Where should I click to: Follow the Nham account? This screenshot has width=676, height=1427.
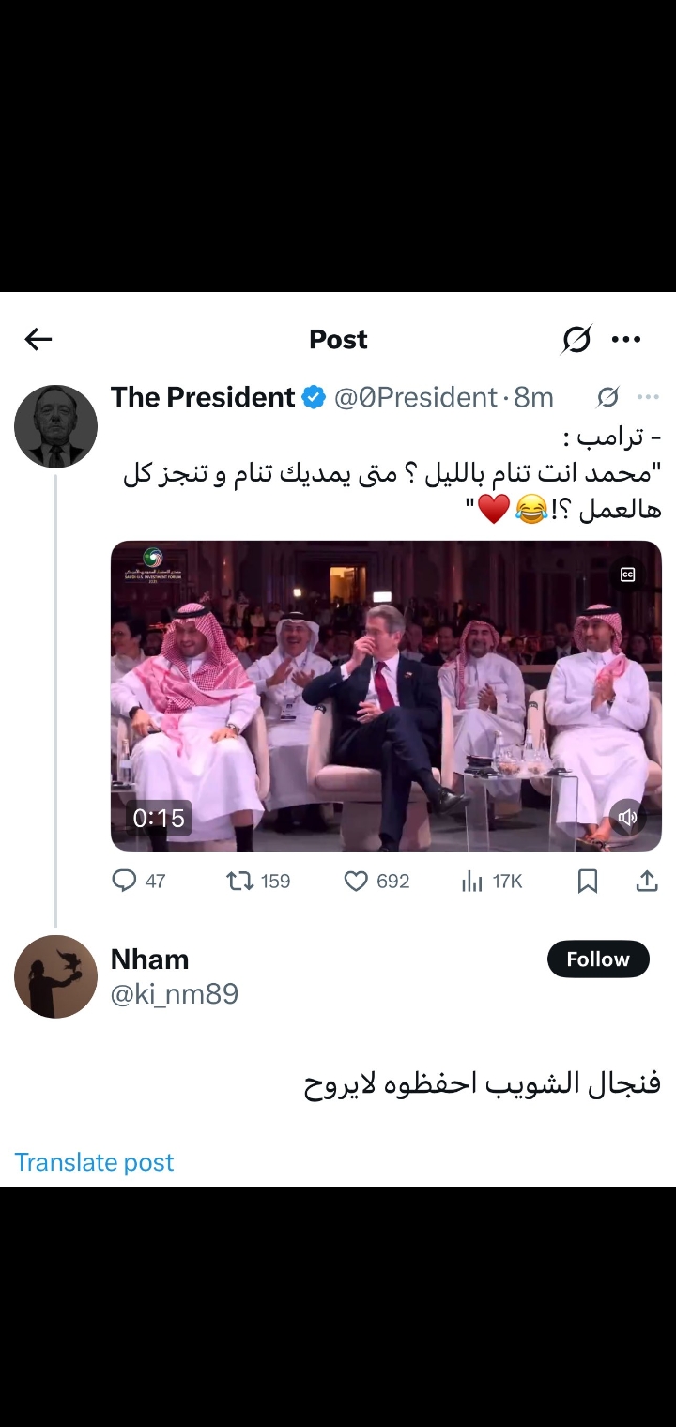(x=598, y=959)
